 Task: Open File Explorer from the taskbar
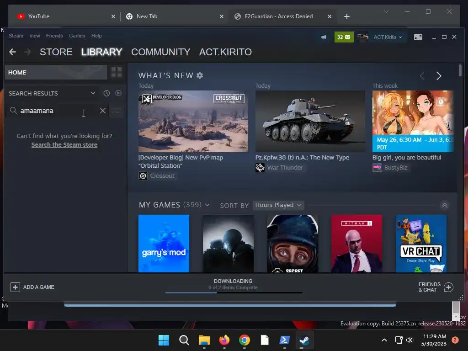pyautogui.click(x=204, y=340)
